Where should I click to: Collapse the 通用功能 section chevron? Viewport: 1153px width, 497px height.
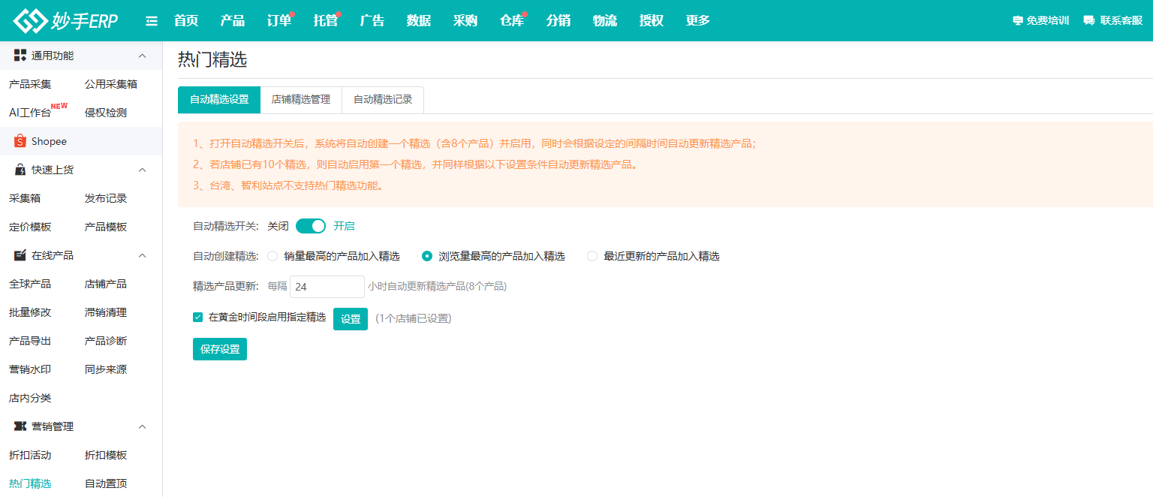pyautogui.click(x=142, y=55)
